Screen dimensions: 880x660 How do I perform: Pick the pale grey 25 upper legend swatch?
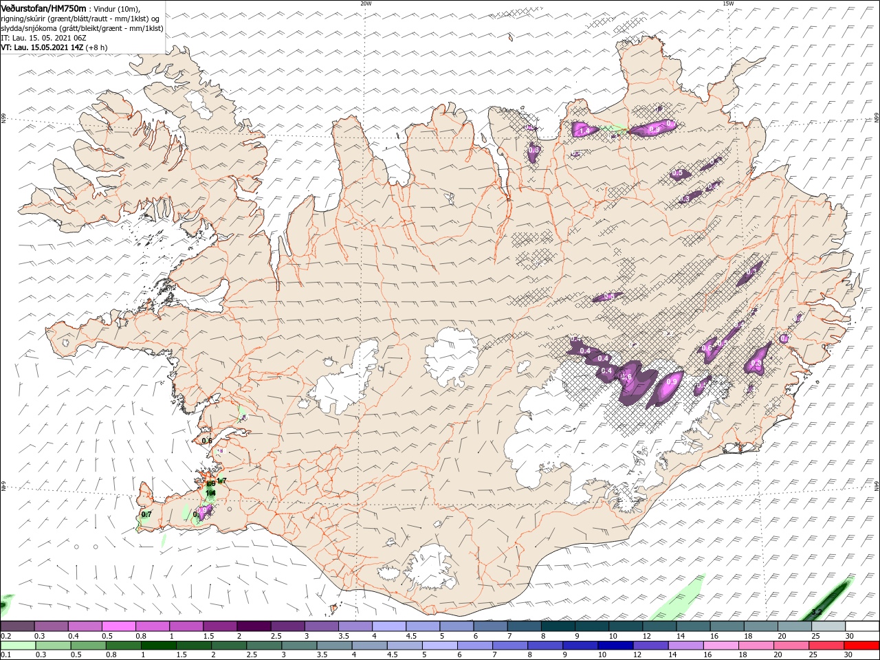coord(829,626)
